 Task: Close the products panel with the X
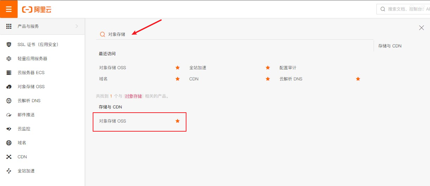(421, 28)
